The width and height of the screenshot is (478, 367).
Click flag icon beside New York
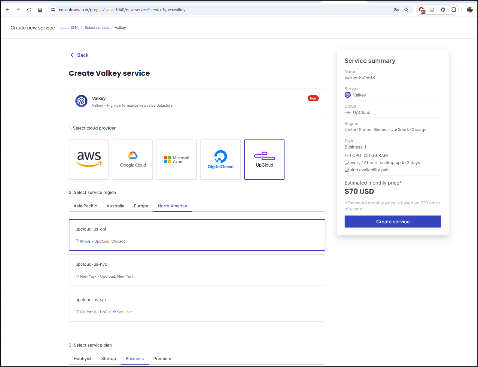pos(77,276)
